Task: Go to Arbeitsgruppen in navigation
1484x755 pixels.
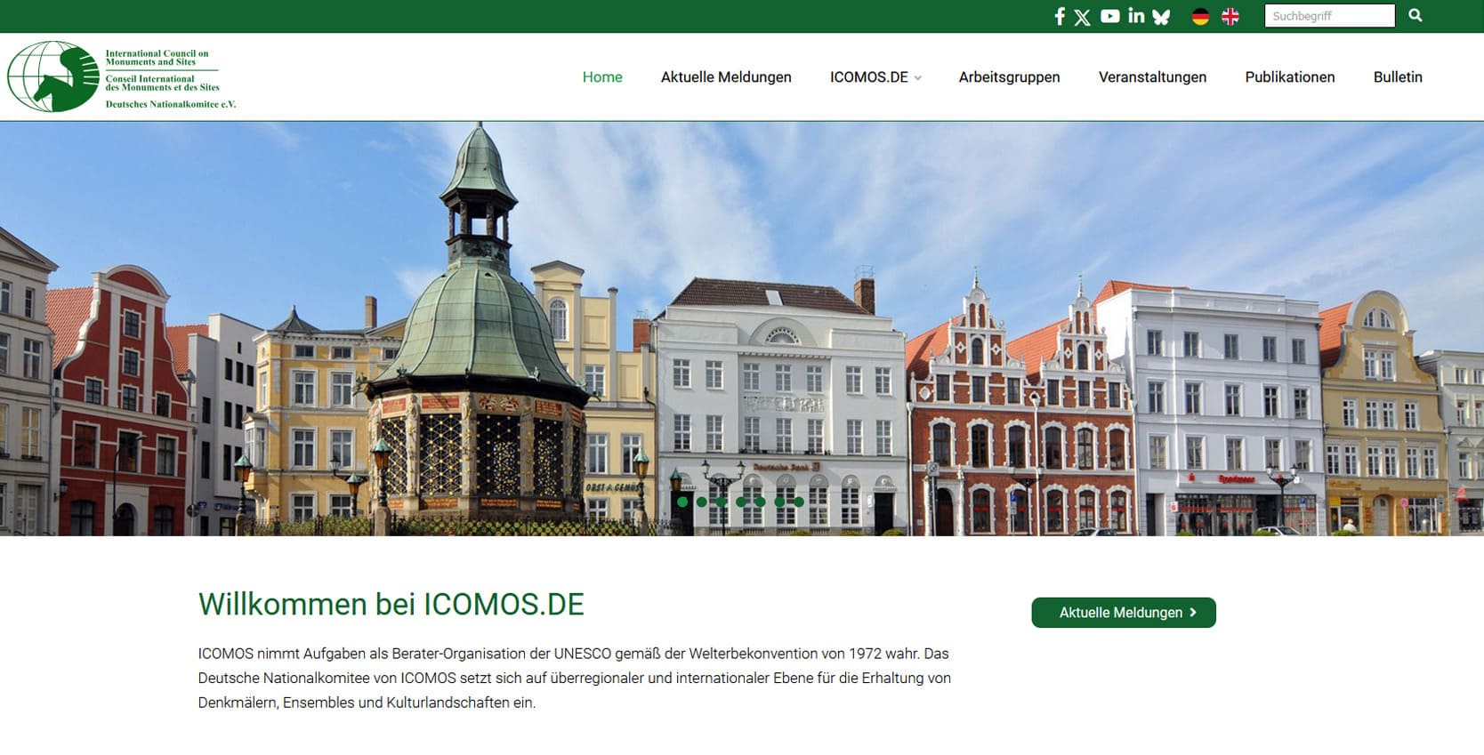Action: pyautogui.click(x=1009, y=77)
